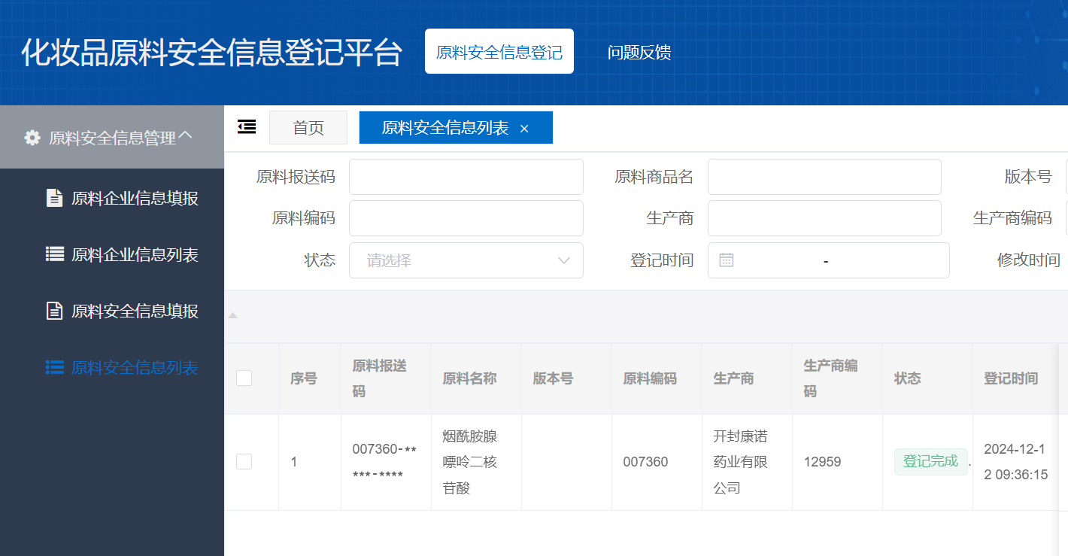The height and width of the screenshot is (556, 1068).
Task: Check the checkbox for row 1 烟酰胺腺嘌呤二核苷酸
Action: coord(244,461)
